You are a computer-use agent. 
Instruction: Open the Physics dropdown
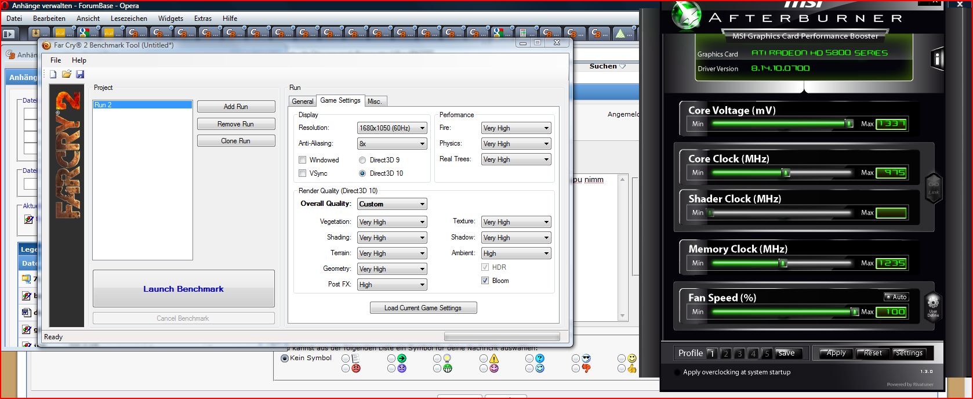click(516, 144)
